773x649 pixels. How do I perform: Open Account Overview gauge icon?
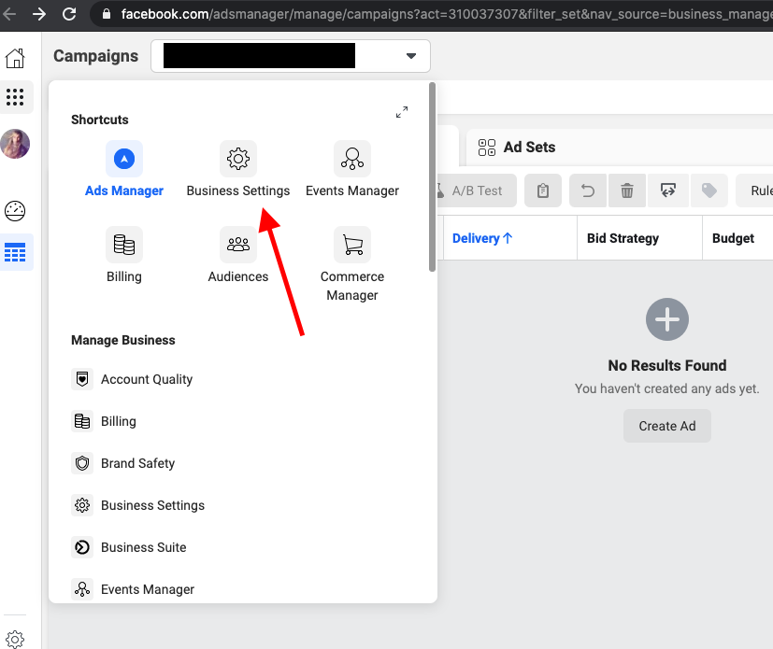(x=15, y=211)
